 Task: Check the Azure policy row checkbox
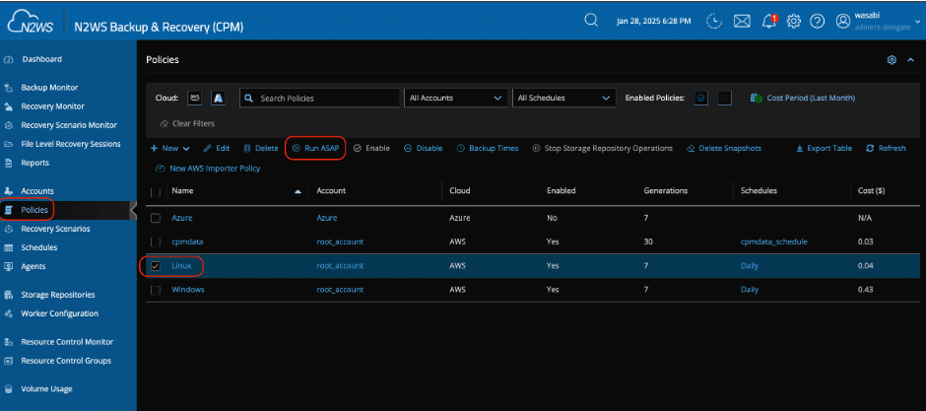click(156, 219)
